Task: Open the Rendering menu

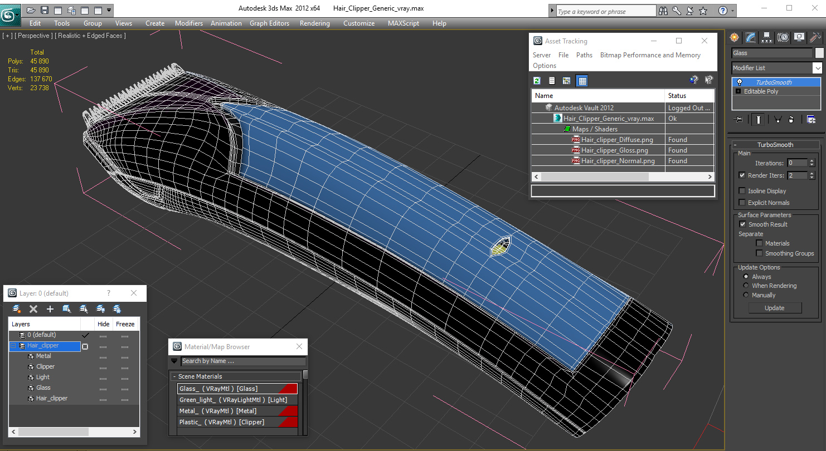Action: pyautogui.click(x=314, y=23)
